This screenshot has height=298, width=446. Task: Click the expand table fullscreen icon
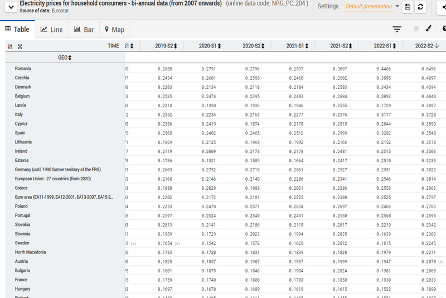(x=20, y=46)
